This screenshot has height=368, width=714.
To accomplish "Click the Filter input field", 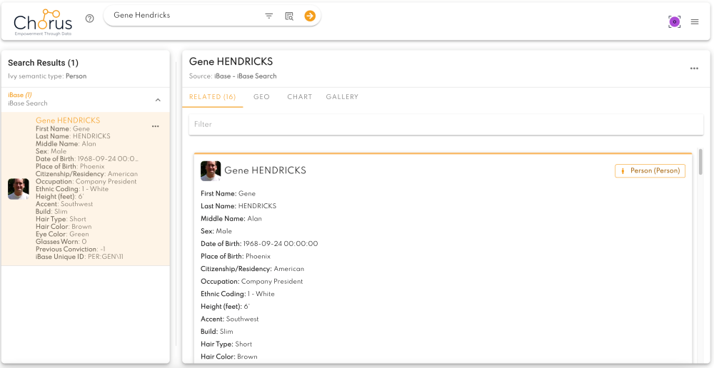I will (x=446, y=124).
